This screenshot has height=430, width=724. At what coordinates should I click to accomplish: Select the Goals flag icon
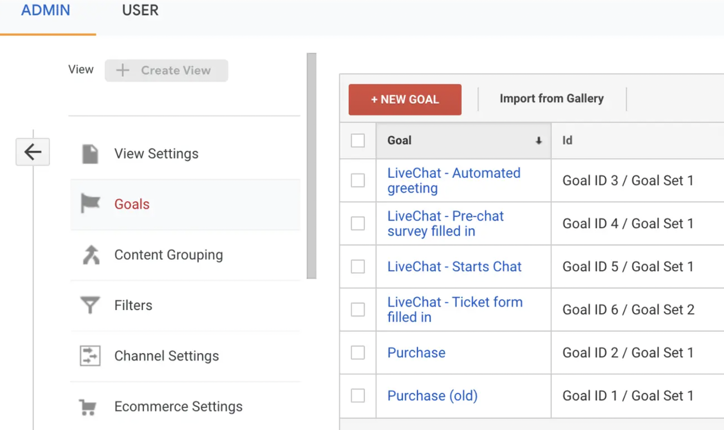click(90, 203)
